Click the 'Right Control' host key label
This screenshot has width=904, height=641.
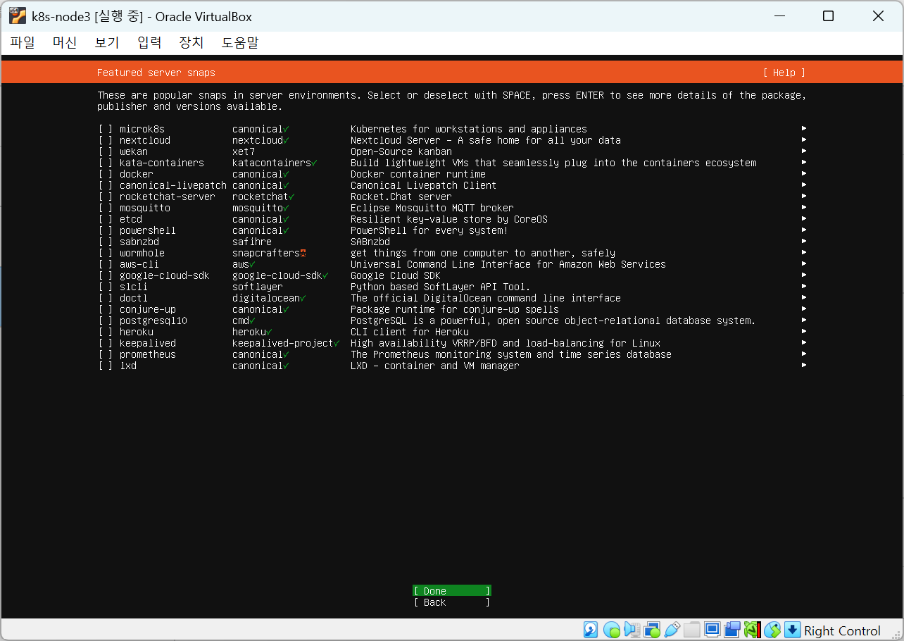[842, 630]
